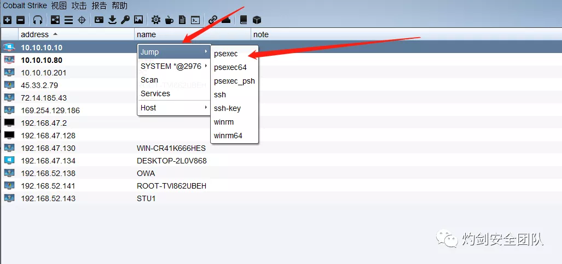Image resolution: width=562 pixels, height=264 pixels.
Task: Expand the Host submenu entry
Action: [x=174, y=108]
